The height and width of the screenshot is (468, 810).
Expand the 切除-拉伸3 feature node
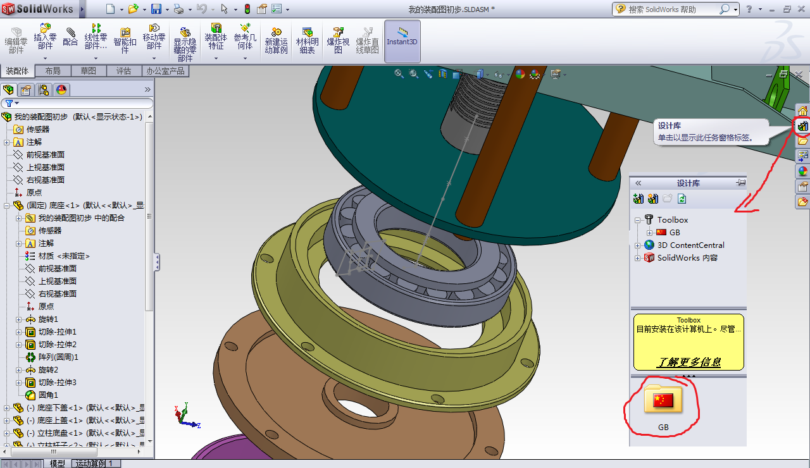click(19, 383)
